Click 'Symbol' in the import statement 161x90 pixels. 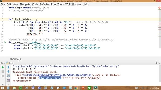tap(36, 8)
